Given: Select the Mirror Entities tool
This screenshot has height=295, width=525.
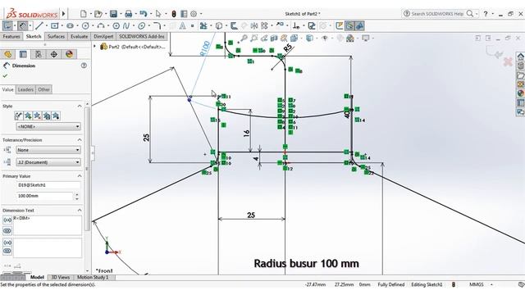Looking at the screenshot, I should point(254,25).
